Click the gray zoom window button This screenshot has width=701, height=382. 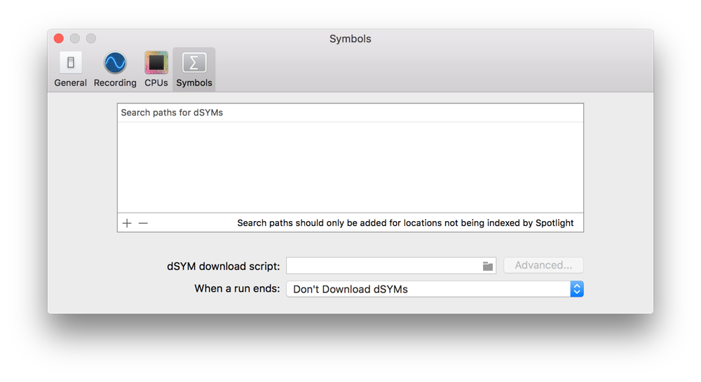point(91,38)
